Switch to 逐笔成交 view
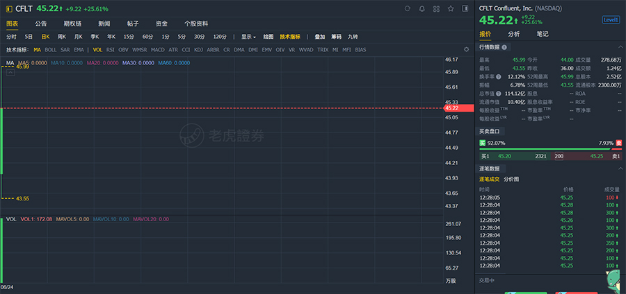This screenshot has width=626, height=294. (490, 179)
